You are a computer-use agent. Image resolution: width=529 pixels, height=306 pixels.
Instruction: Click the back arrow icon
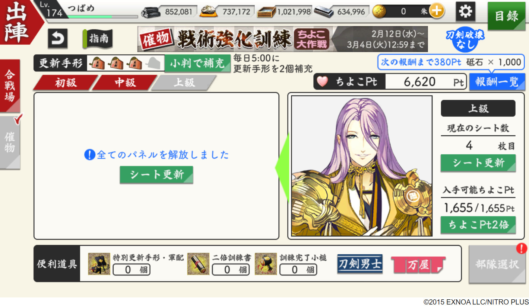click(57, 38)
